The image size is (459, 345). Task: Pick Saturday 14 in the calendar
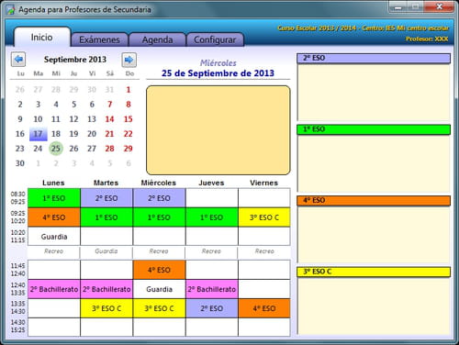109,119
